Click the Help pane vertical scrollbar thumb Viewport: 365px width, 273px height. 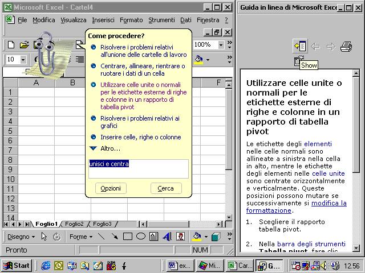[356, 125]
